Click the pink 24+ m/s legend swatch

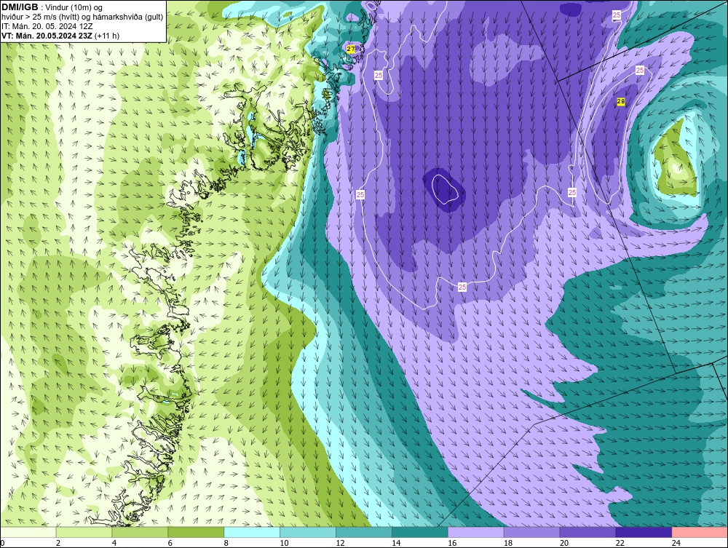click(700, 532)
